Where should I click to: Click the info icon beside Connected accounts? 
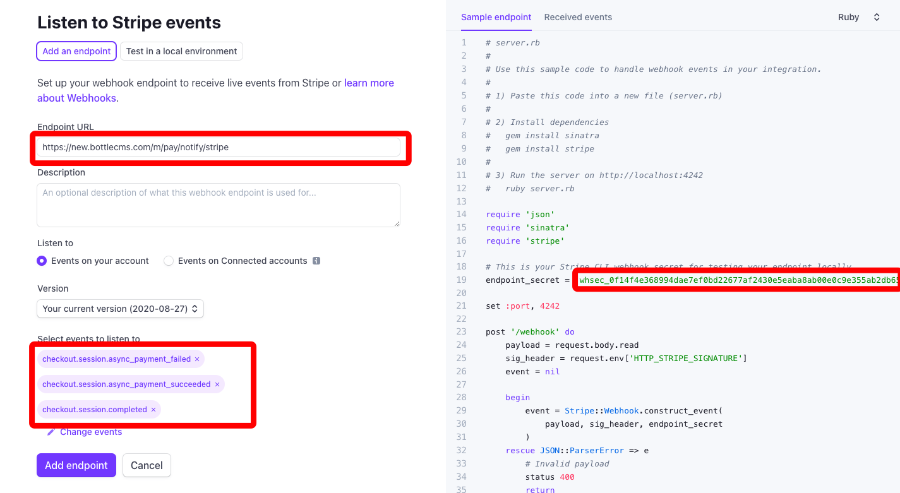pos(316,261)
